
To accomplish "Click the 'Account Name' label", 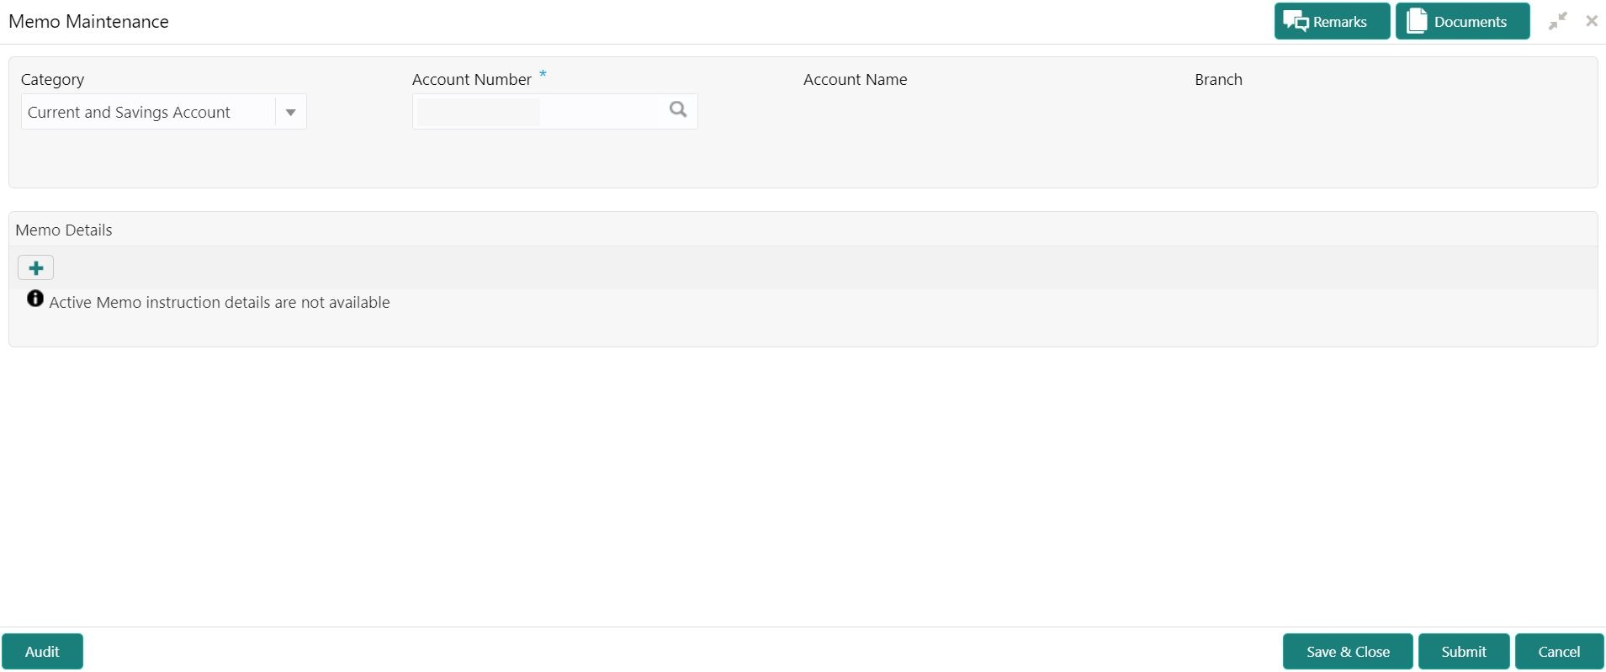I will click(855, 80).
